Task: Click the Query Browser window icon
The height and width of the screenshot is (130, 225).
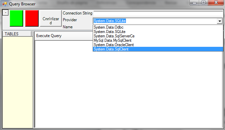Action: tap(5, 4)
